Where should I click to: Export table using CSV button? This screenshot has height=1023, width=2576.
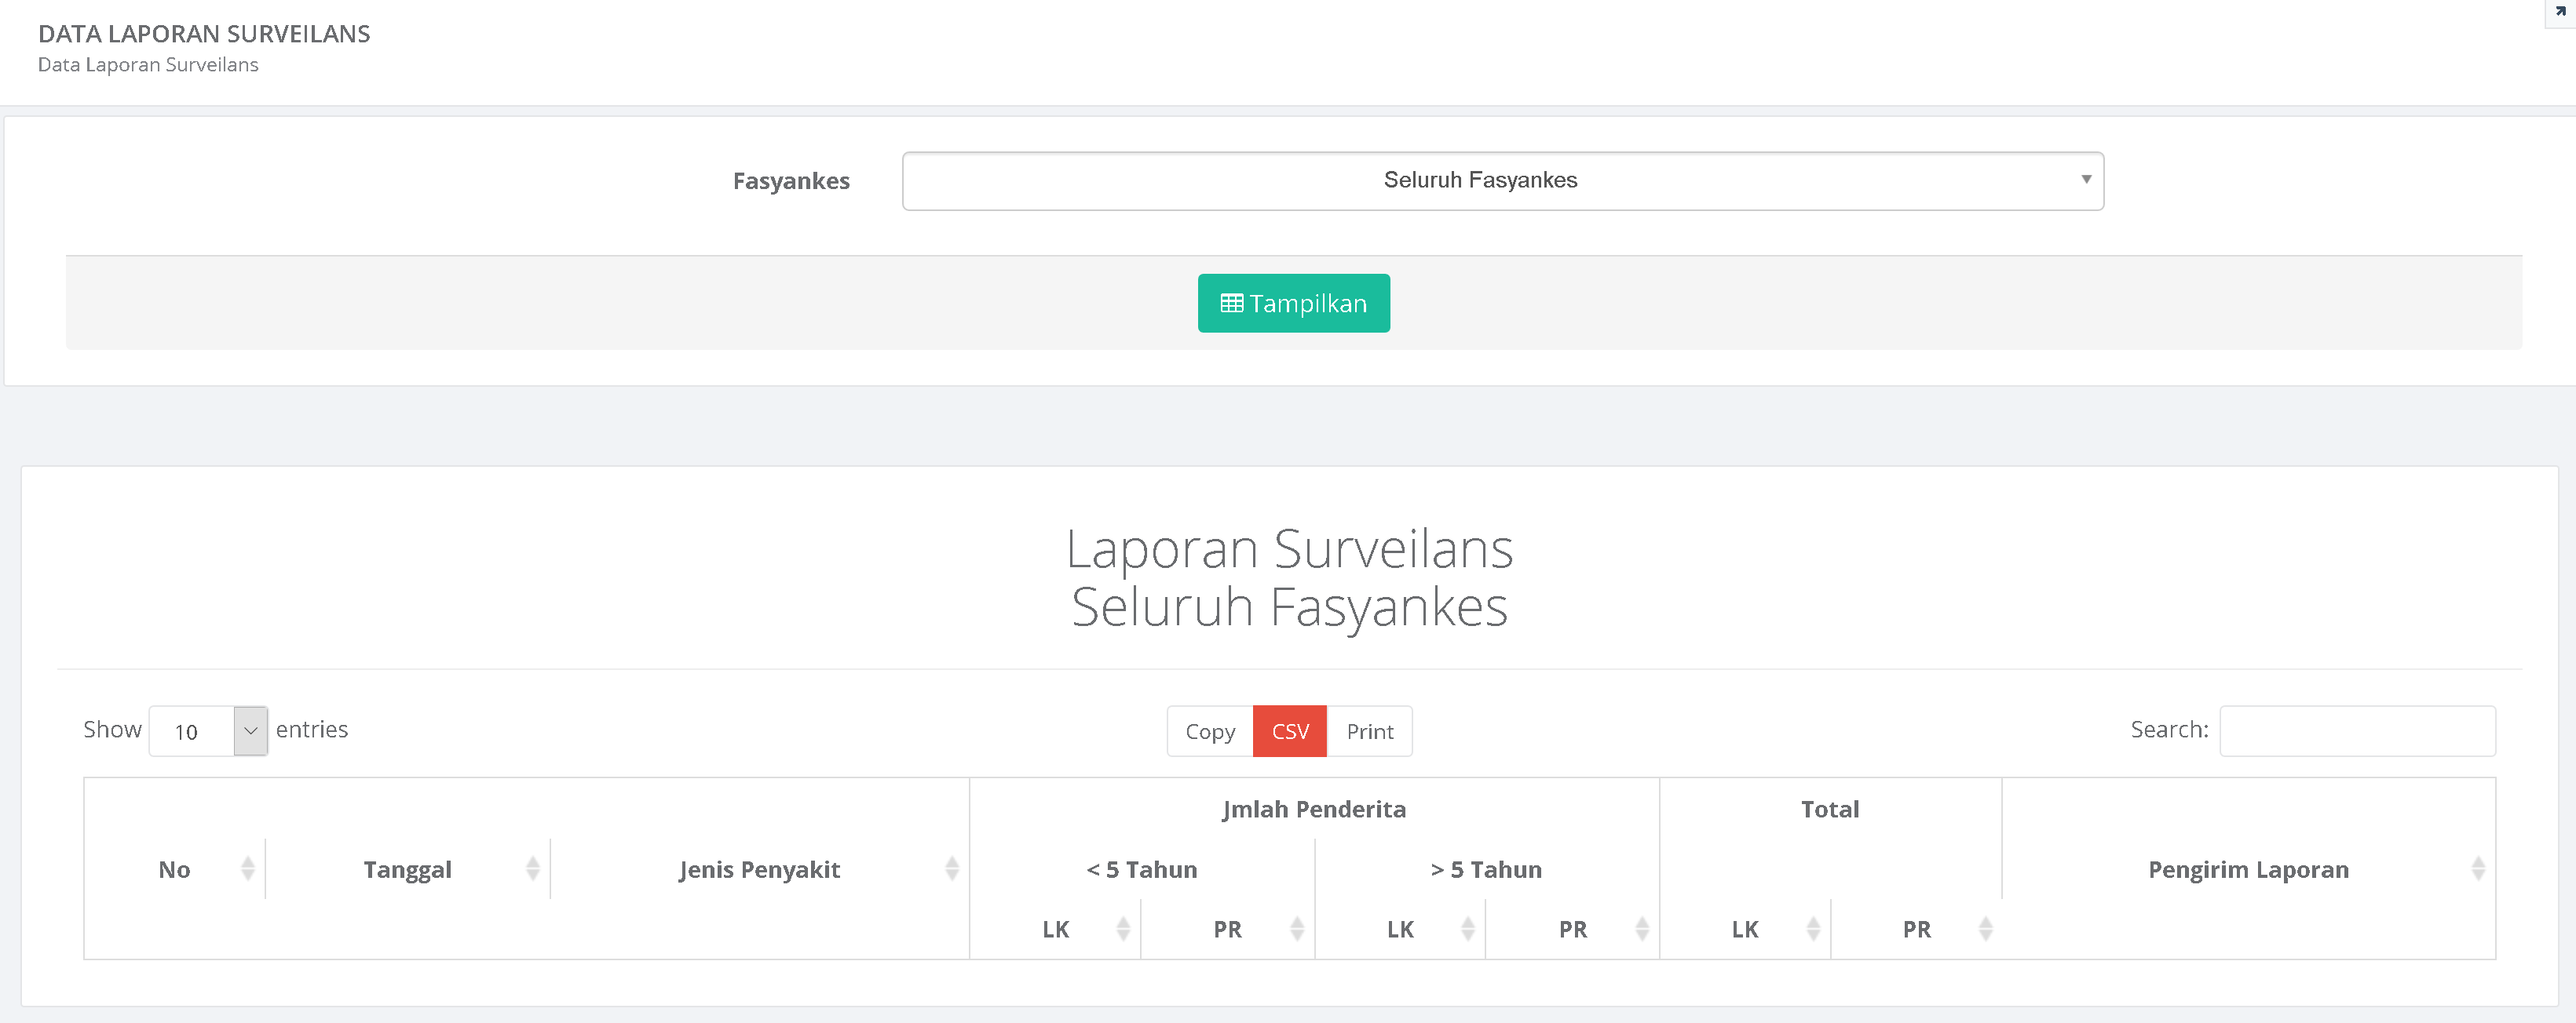coord(1289,731)
